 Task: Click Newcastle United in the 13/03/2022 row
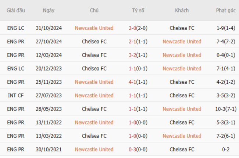pyautogui.click(x=182, y=136)
